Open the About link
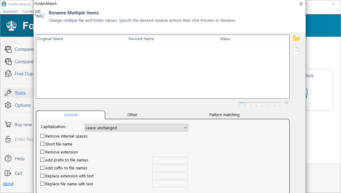The image size is (341, 193). click(8, 184)
